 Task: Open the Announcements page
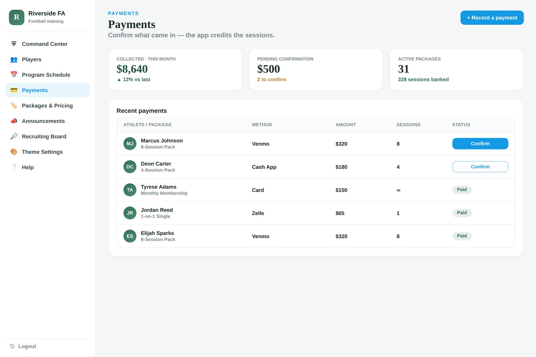[x=48, y=121]
